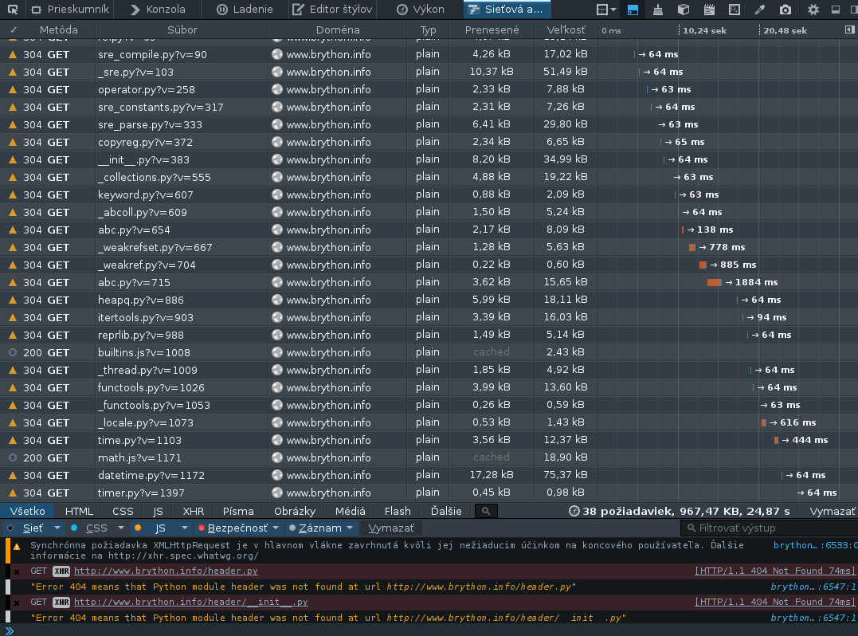Screen dimensions: 858x636
Task: Take a screenshot with camera icon
Action: [786, 10]
